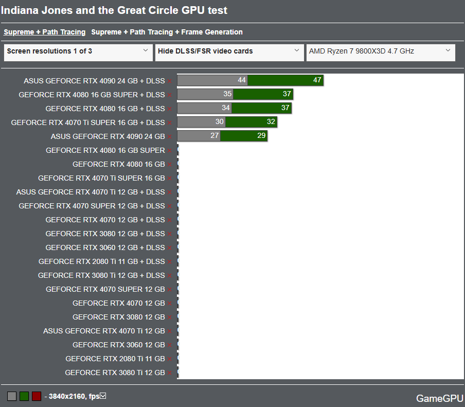Switch to Supreme + Path Tracing + Frame Generation
The height and width of the screenshot is (407, 465).
click(x=167, y=32)
